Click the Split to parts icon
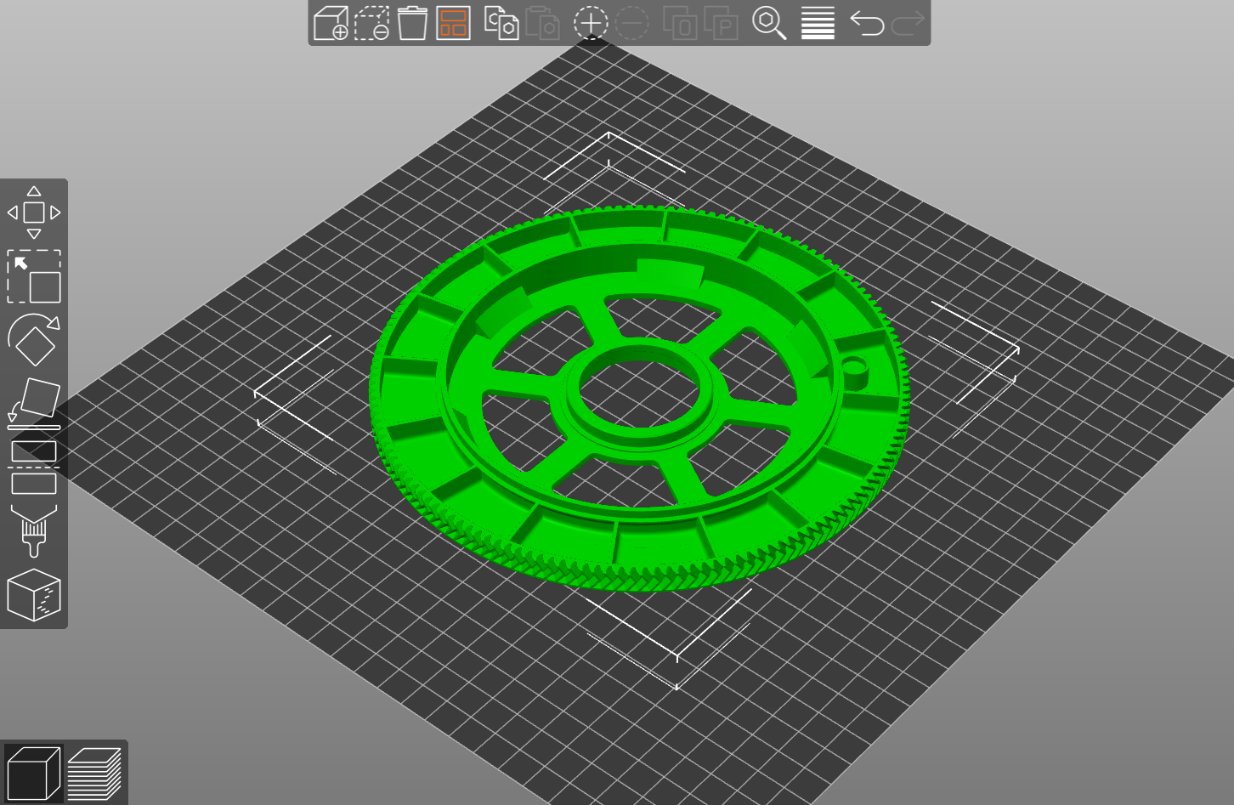Viewport: 1234px width, 805px height. 721,23
